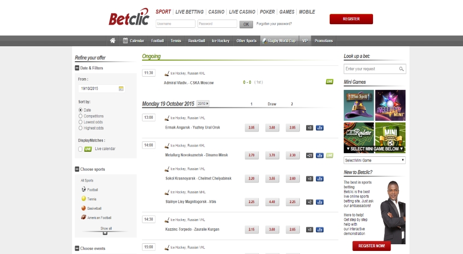Open the Basketball nav menu
Viewport: 463px width, 254px height.
tap(197, 41)
